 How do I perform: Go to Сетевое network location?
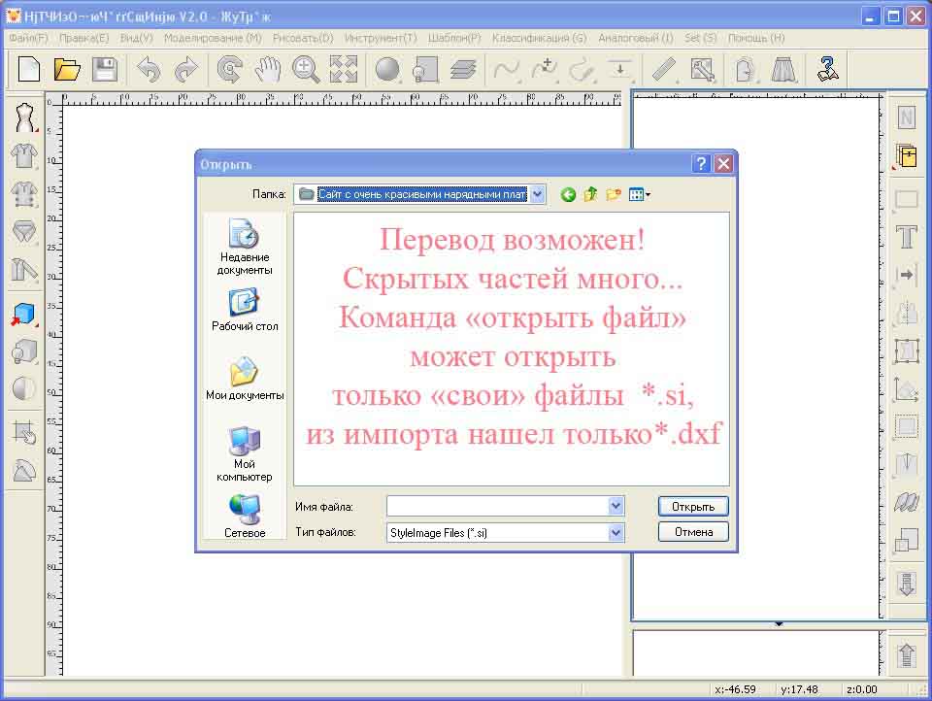(245, 517)
